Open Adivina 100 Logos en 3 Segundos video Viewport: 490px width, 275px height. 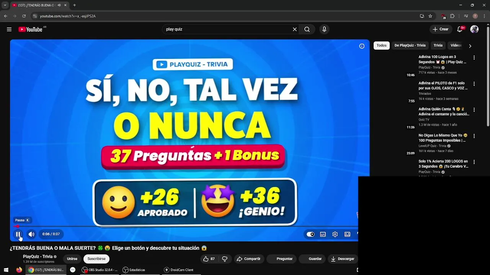(x=442, y=60)
